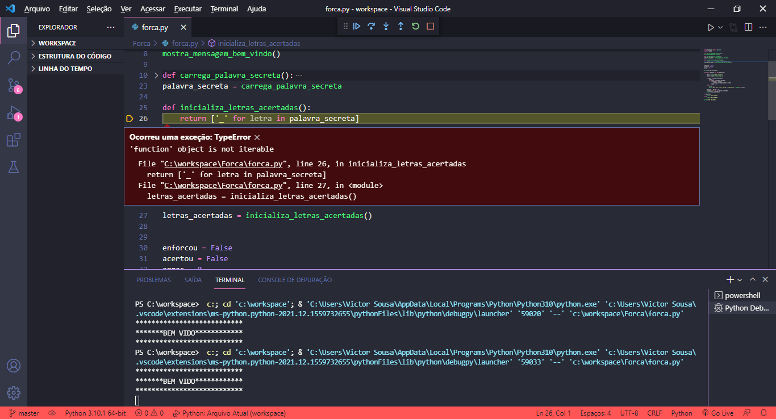Grab the debug toolbar drag handle
The height and width of the screenshot is (419, 776).
pos(345,26)
